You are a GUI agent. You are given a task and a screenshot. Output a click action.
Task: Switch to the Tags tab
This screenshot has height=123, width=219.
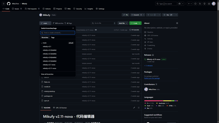point(53,37)
